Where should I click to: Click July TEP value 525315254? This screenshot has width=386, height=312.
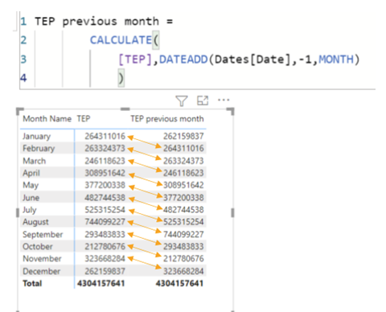[105, 210]
